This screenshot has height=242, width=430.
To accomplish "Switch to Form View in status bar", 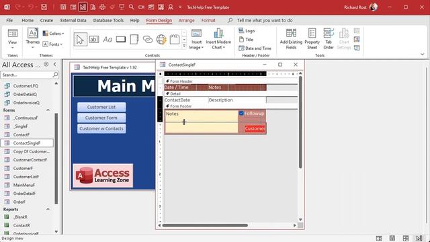I will click(x=379, y=238).
